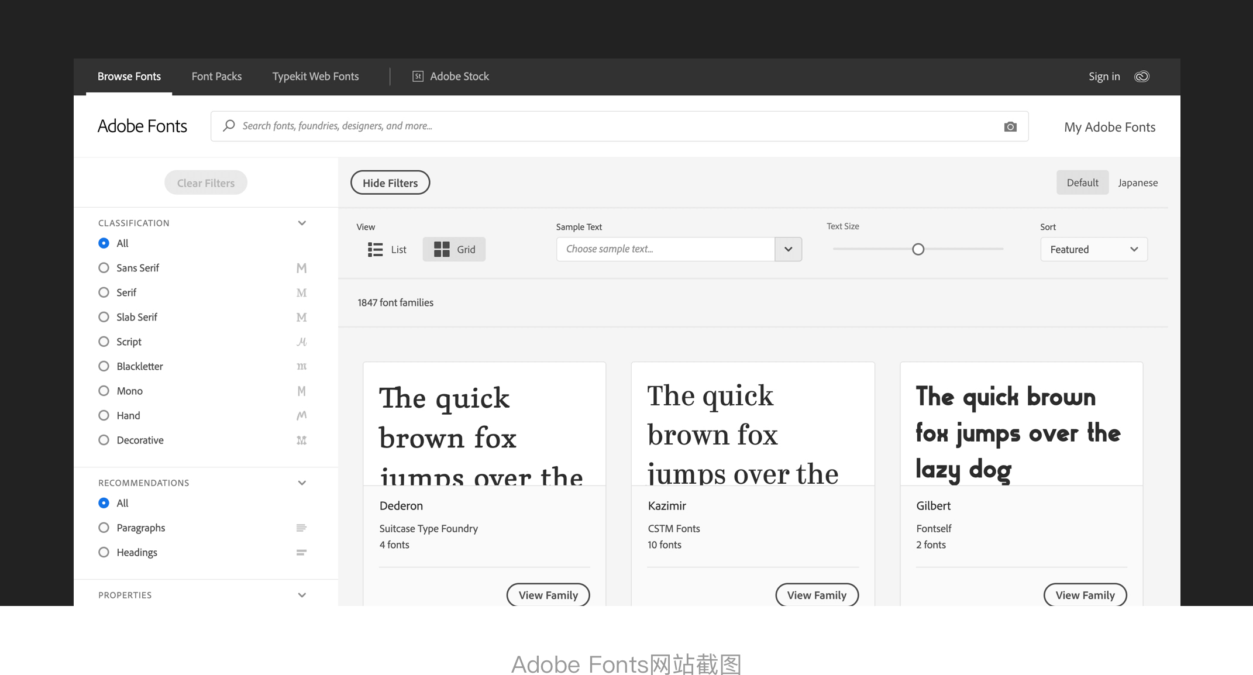Open the Sample Text dropdown arrow
The width and height of the screenshot is (1253, 675).
pos(788,249)
